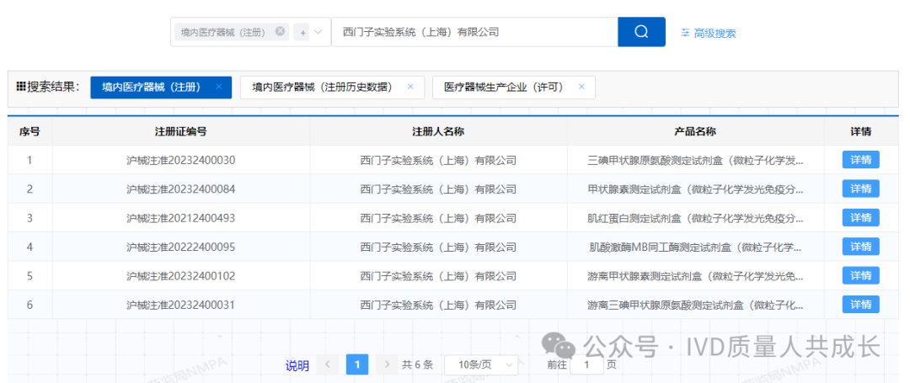Remove the 境内医疗器械（注册） tag in search box
This screenshot has height=383, width=910.
click(x=280, y=31)
